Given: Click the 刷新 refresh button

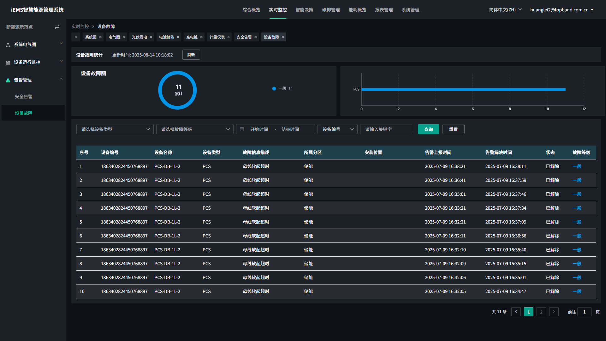Looking at the screenshot, I should click(x=191, y=55).
